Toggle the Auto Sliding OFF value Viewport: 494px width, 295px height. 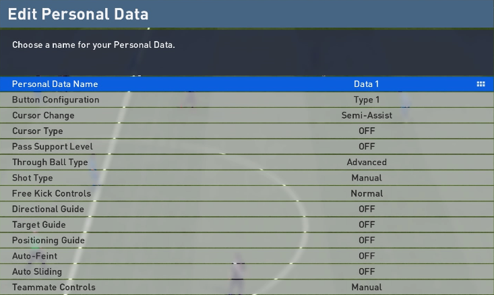pos(367,271)
